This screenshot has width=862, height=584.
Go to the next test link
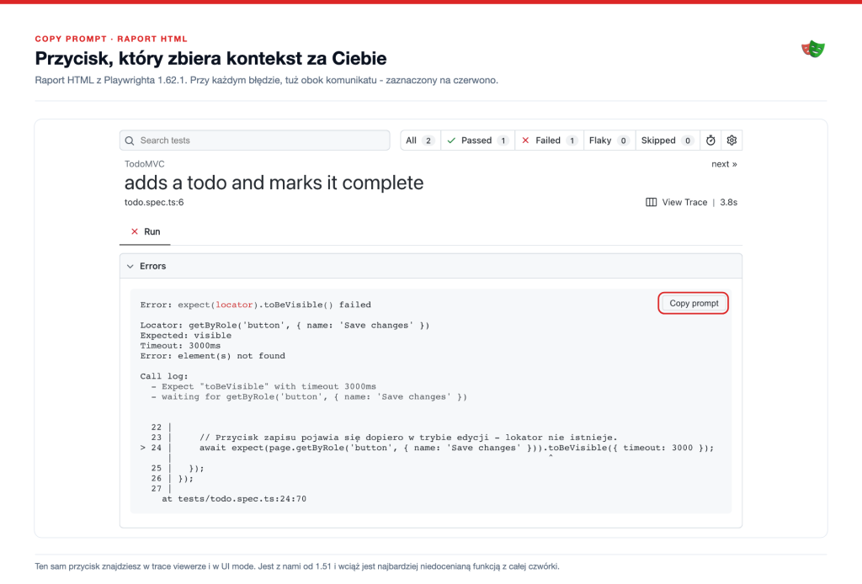coord(724,164)
